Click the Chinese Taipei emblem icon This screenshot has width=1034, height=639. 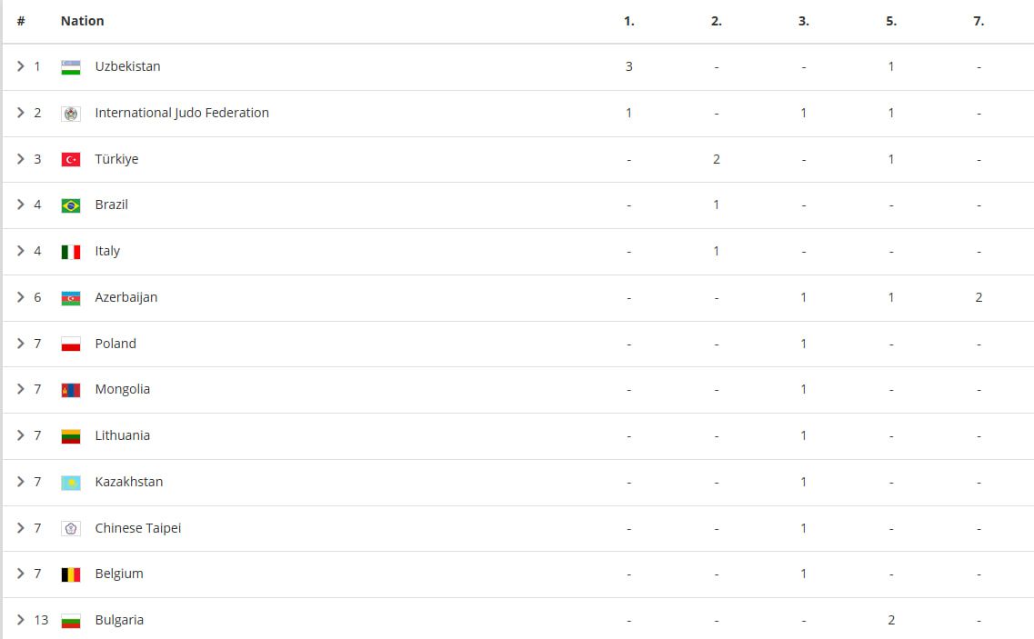click(71, 529)
